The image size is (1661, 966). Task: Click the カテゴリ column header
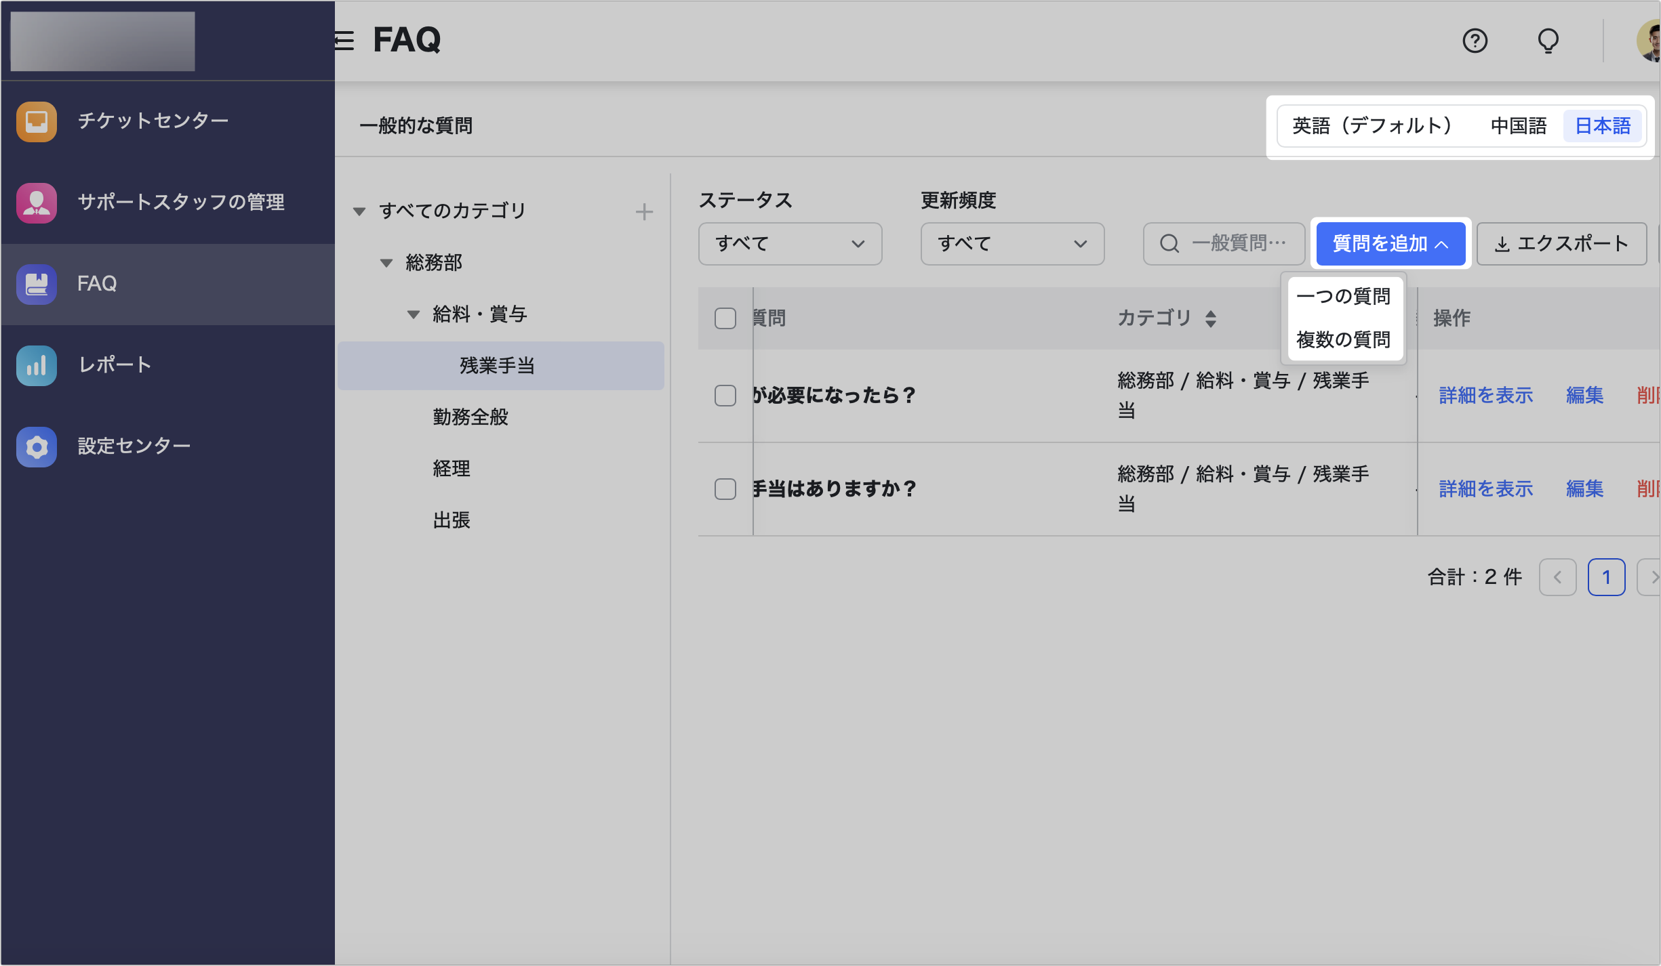point(1154,318)
